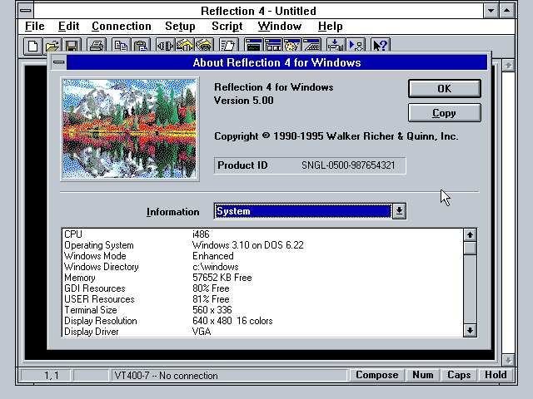Screen dimensions: 533x399
Task: Open the Edit menu
Action: coord(68,26)
